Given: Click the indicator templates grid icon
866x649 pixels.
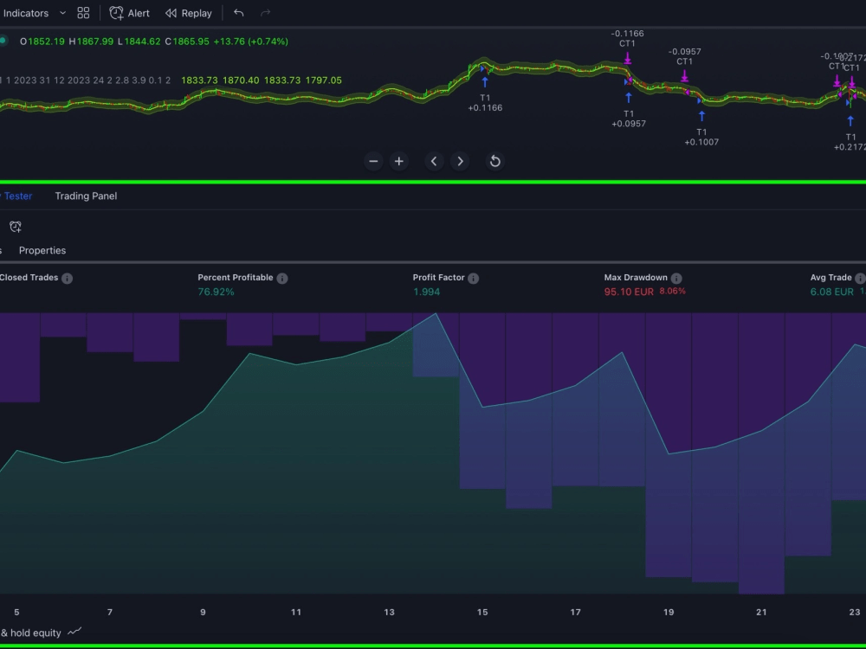Looking at the screenshot, I should click(83, 13).
